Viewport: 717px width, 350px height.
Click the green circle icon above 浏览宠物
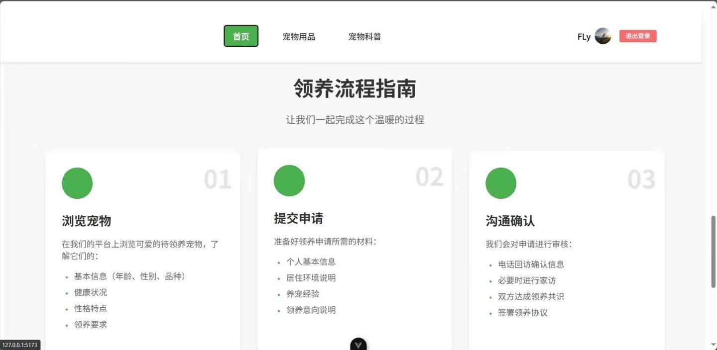[x=77, y=183]
